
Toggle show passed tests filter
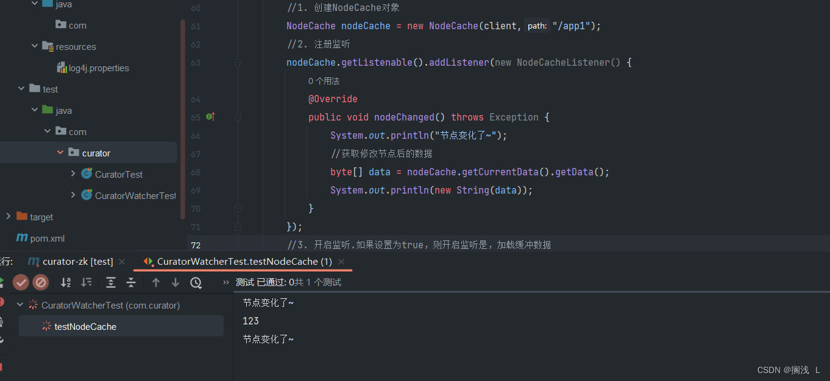coord(21,282)
